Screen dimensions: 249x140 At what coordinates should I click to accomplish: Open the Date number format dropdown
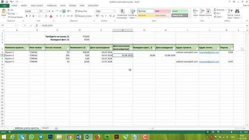pyautogui.click(x=114, y=11)
